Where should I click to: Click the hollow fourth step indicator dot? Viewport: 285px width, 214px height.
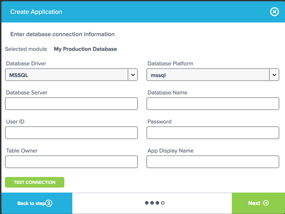point(163,203)
